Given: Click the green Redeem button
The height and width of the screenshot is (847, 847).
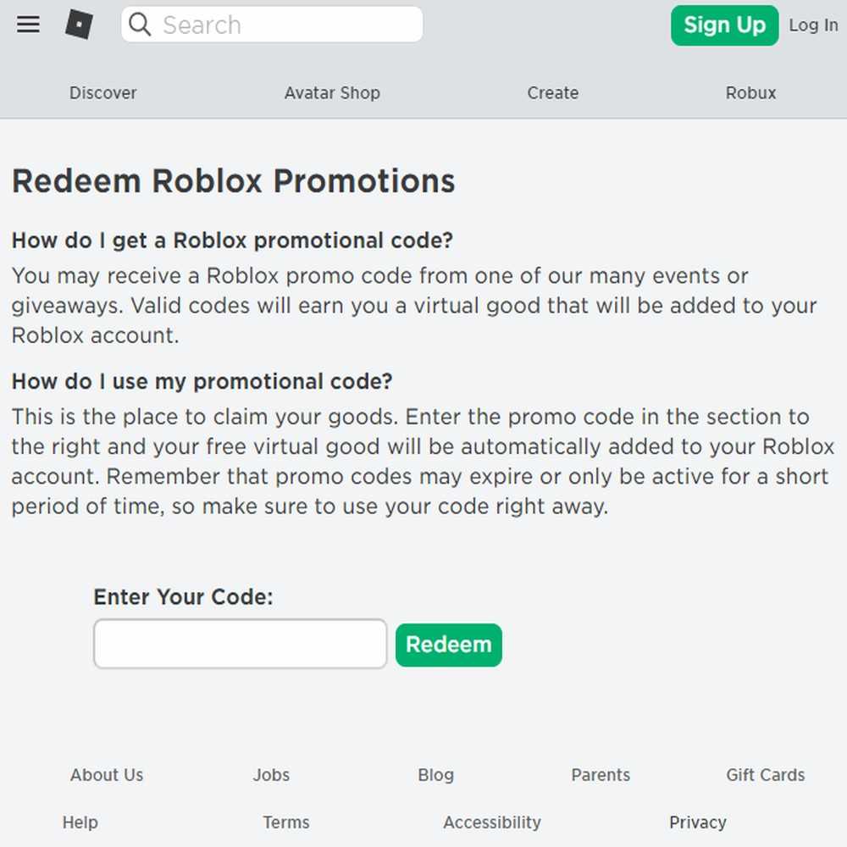Looking at the screenshot, I should [448, 645].
